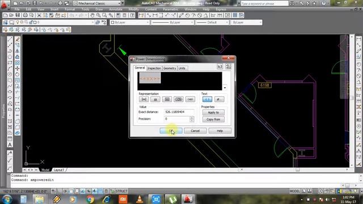The image size is (363, 204).
Task: Open the Express menu
Action: click(221, 9)
